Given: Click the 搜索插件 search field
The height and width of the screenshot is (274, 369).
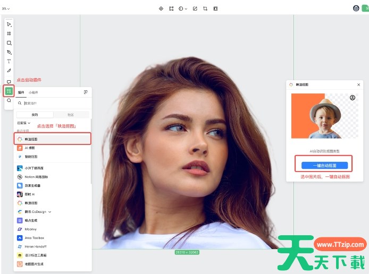Looking at the screenshot, I should 53,103.
